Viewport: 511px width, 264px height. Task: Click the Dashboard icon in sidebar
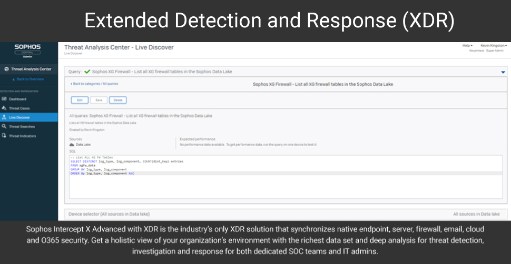[x=4, y=99]
